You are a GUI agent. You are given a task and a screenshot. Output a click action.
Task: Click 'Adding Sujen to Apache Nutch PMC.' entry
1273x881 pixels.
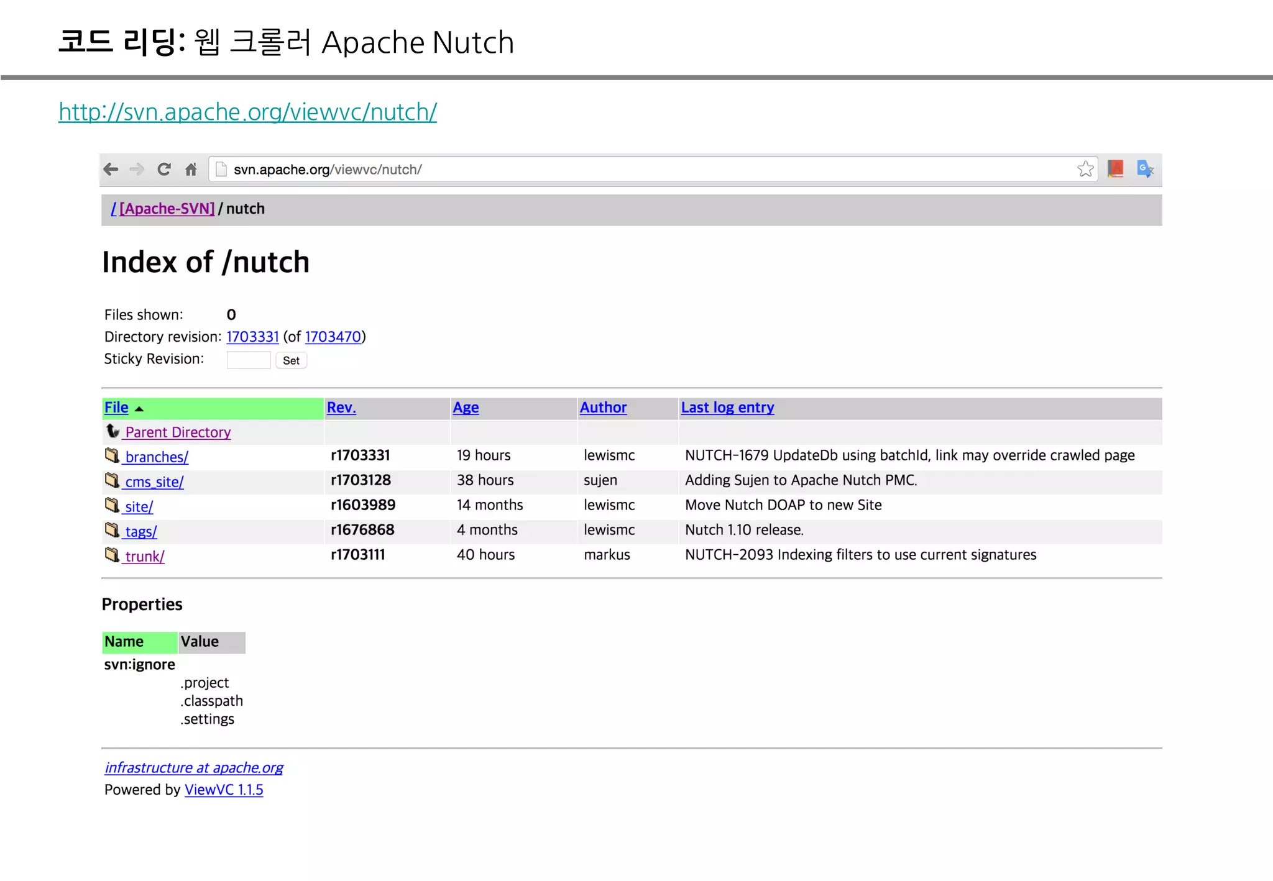[801, 480]
